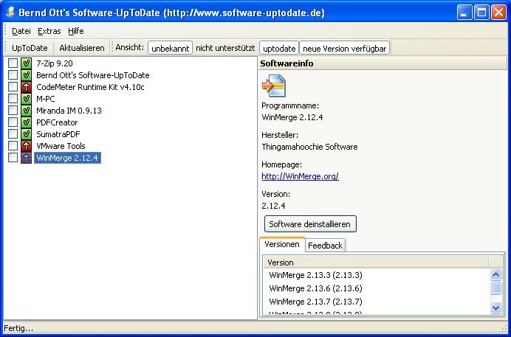Viewport: 511px width, 337px height.
Task: Select the PDFCreator checkbox
Action: pos(13,122)
